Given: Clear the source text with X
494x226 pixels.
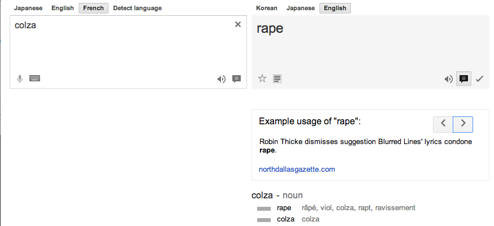Looking at the screenshot, I should [238, 24].
